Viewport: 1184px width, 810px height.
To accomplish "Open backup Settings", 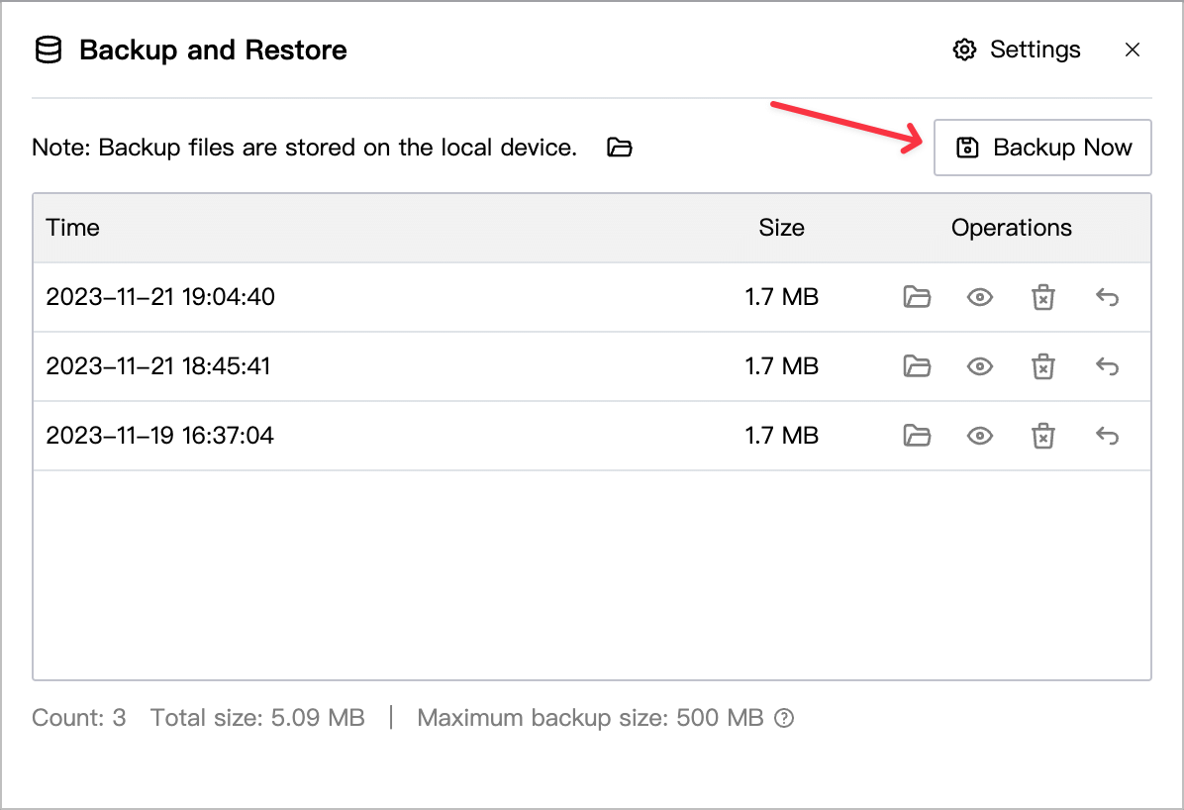I will click(x=1017, y=50).
